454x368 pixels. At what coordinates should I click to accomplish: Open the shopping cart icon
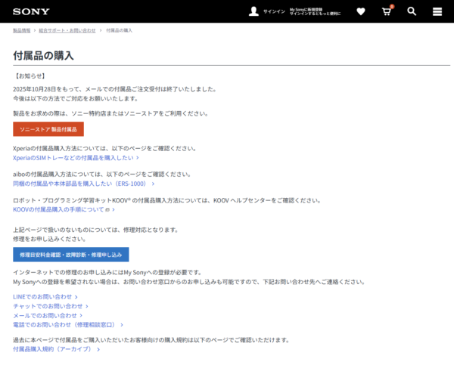(x=387, y=11)
